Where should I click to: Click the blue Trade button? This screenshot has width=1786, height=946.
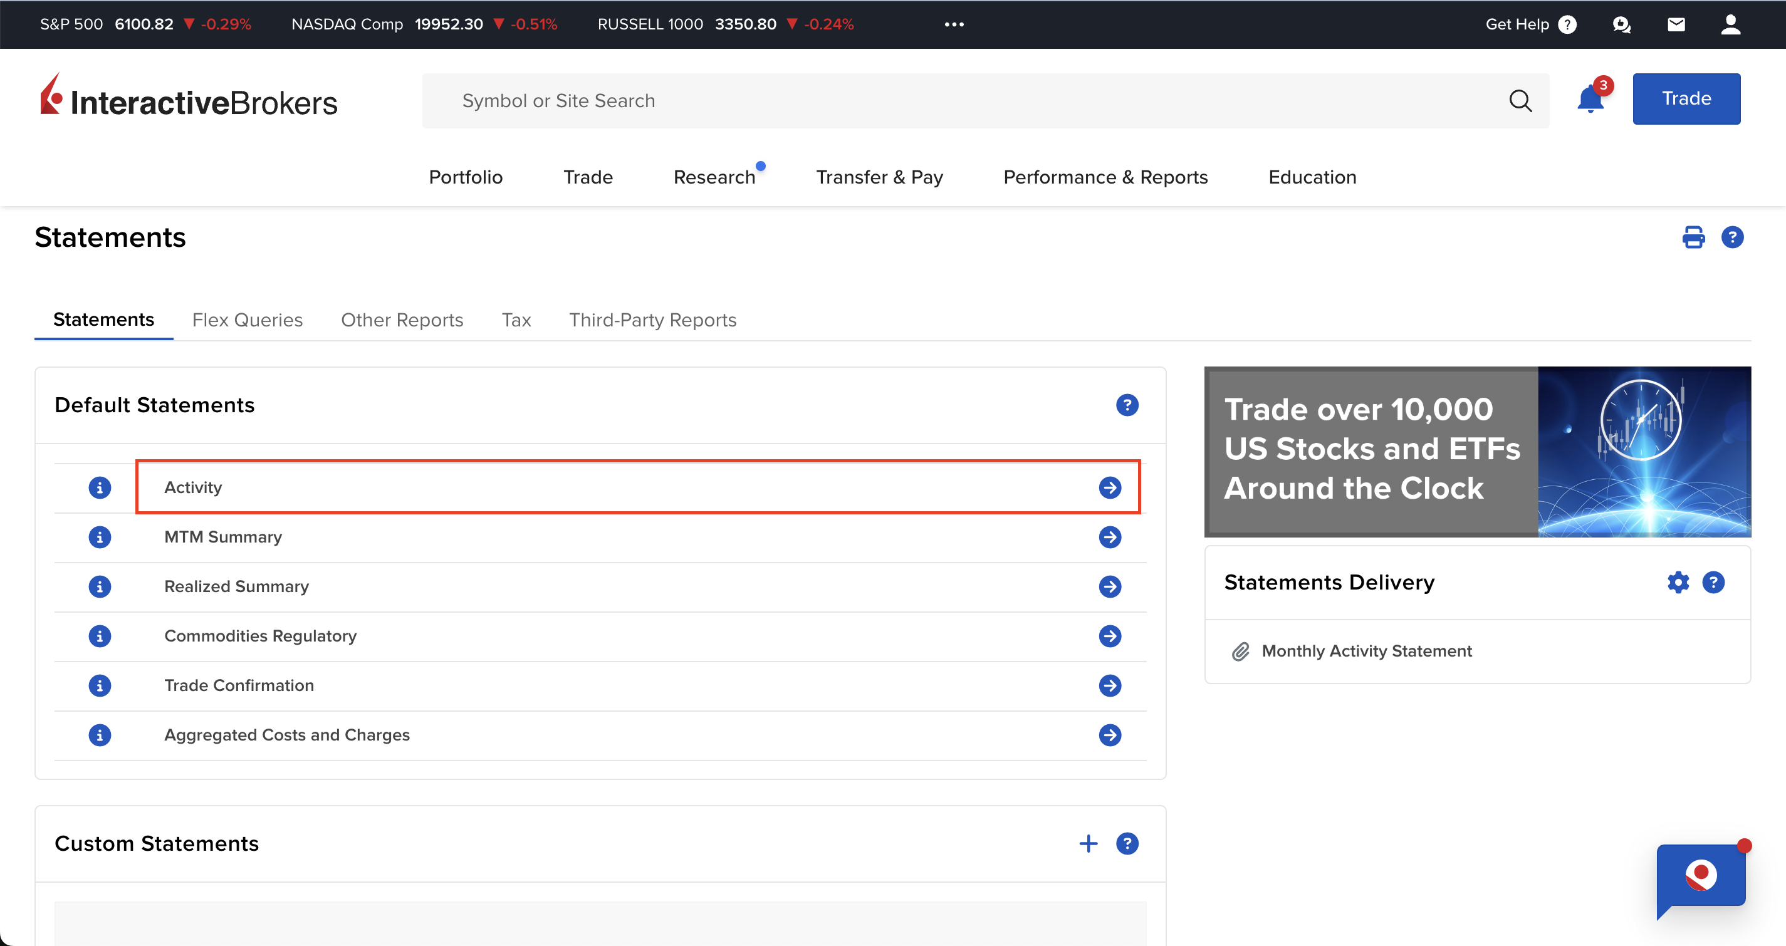pyautogui.click(x=1686, y=99)
